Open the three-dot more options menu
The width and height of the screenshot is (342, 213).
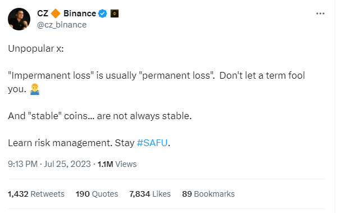click(x=320, y=13)
